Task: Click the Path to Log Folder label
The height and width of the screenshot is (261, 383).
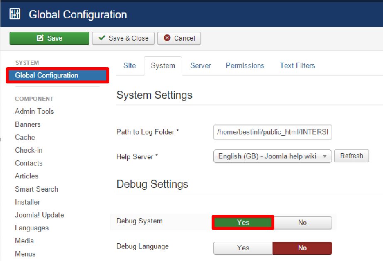Action: (148, 132)
